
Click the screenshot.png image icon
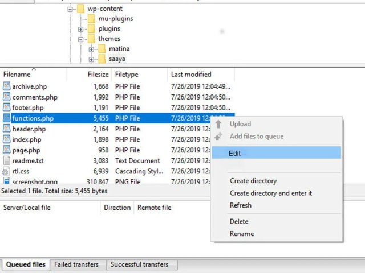click(6, 181)
